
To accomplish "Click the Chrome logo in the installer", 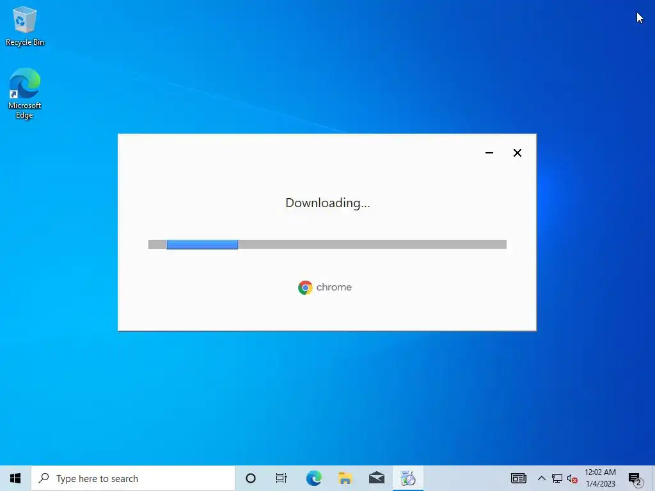I will coord(305,288).
